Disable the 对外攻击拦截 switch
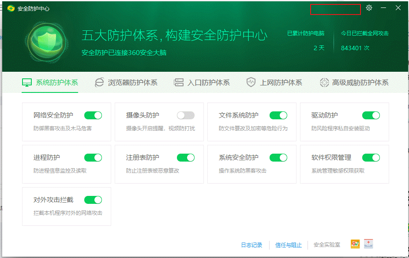Image resolution: width=409 pixels, height=258 pixels. (93, 200)
